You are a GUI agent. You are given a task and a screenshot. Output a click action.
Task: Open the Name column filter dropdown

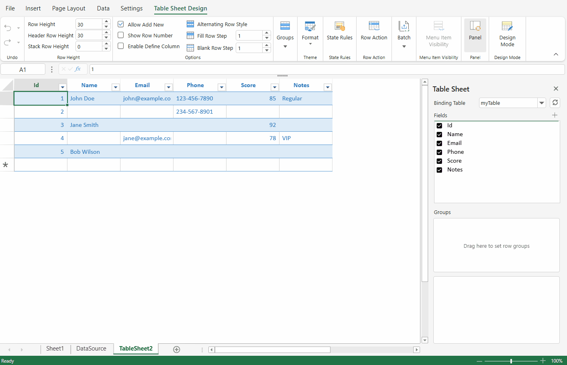click(116, 87)
